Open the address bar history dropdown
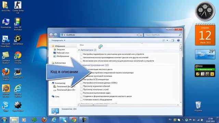 click(137, 35)
